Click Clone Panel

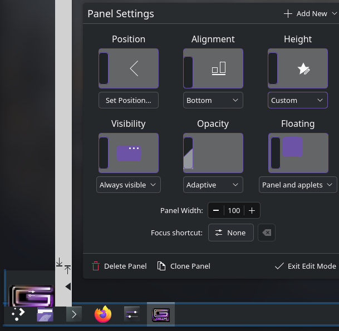click(184, 266)
